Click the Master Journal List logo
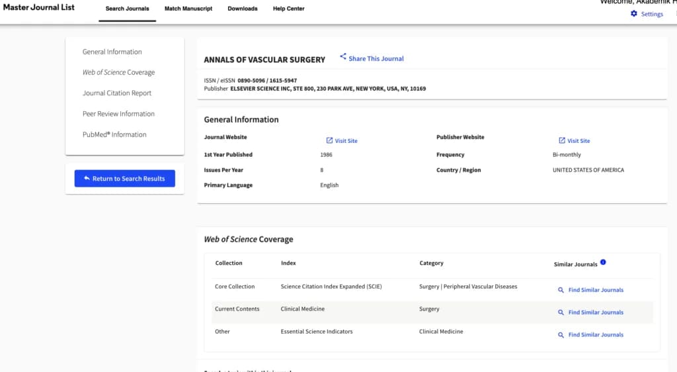677x372 pixels. pyautogui.click(x=39, y=7)
